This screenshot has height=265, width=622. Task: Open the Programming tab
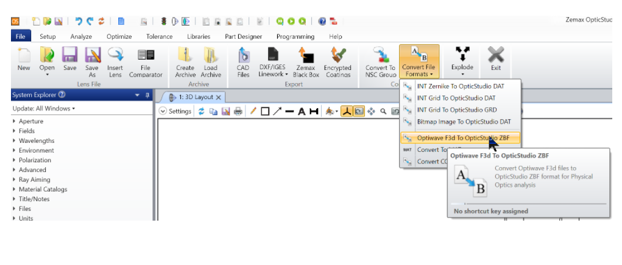click(295, 36)
